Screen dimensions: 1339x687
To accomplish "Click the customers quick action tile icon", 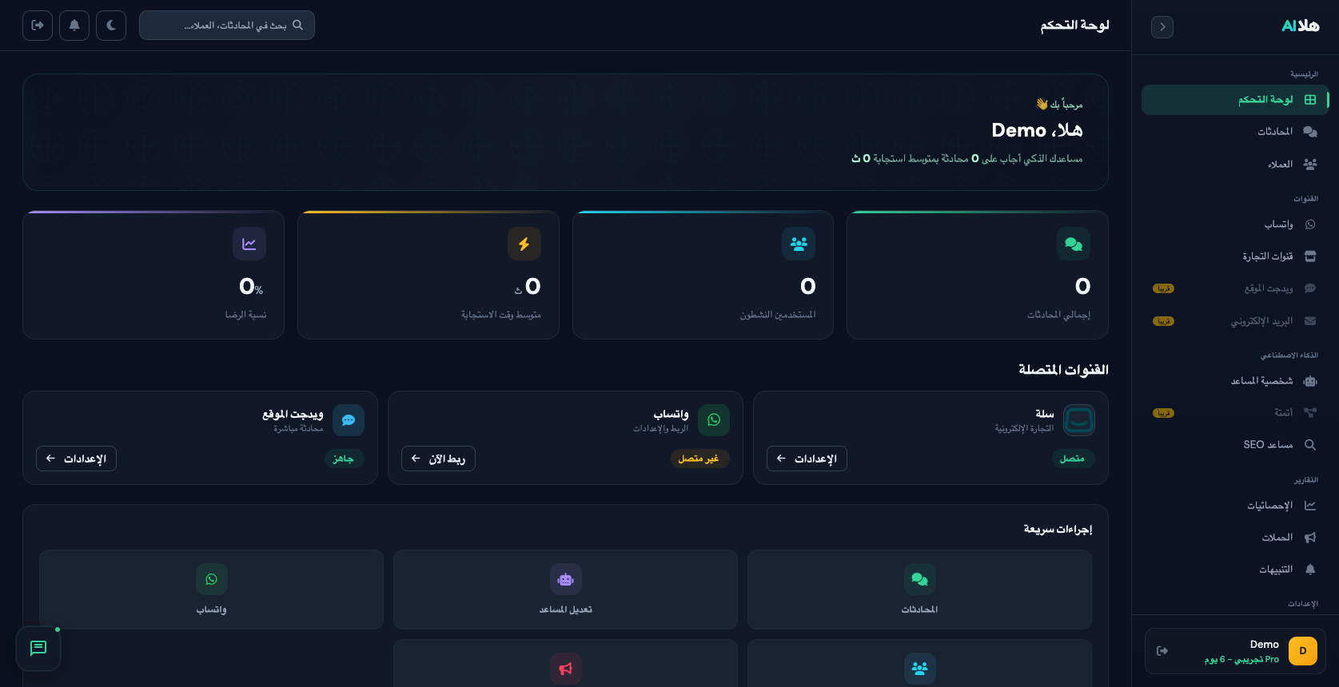I will click(x=920, y=669).
